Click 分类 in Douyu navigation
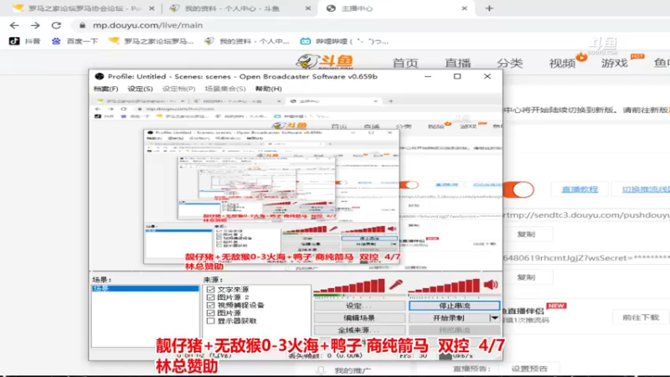 coord(510,64)
